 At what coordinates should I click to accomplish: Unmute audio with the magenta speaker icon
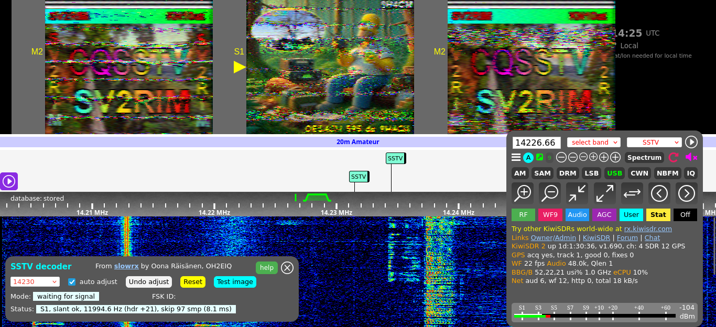tap(691, 157)
